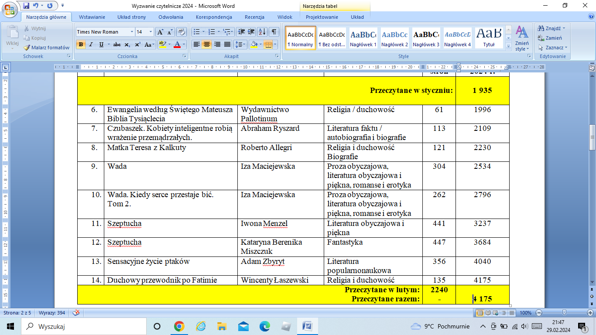
Task: Click the Zamień button
Action: click(x=550, y=38)
